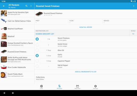Screen dimensions: 137x96
Task: Open Roasted Sweet Potatoes overflow menu
Action: point(134,6)
